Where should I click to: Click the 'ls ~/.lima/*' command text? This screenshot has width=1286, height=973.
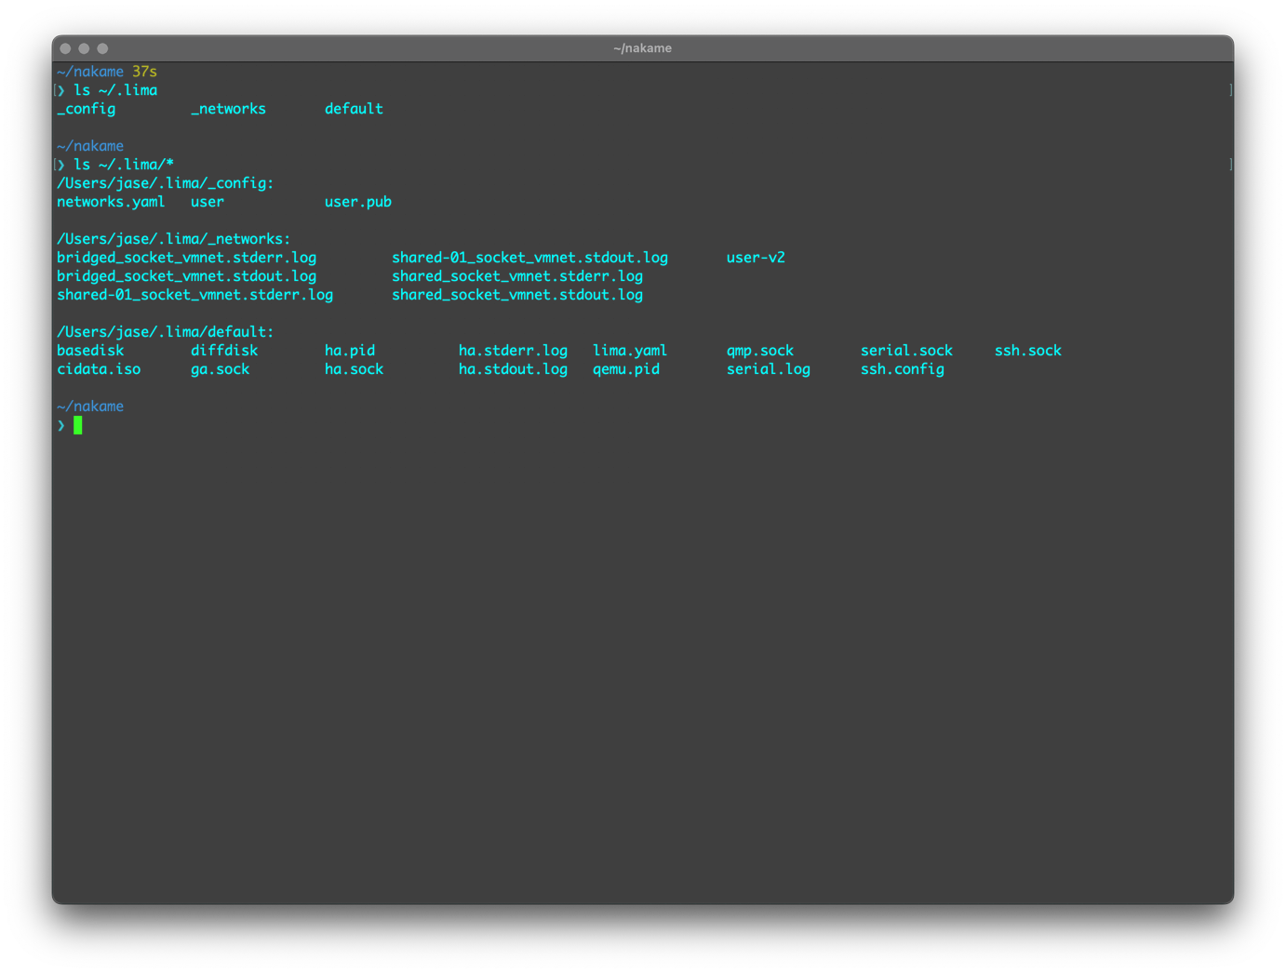[124, 165]
